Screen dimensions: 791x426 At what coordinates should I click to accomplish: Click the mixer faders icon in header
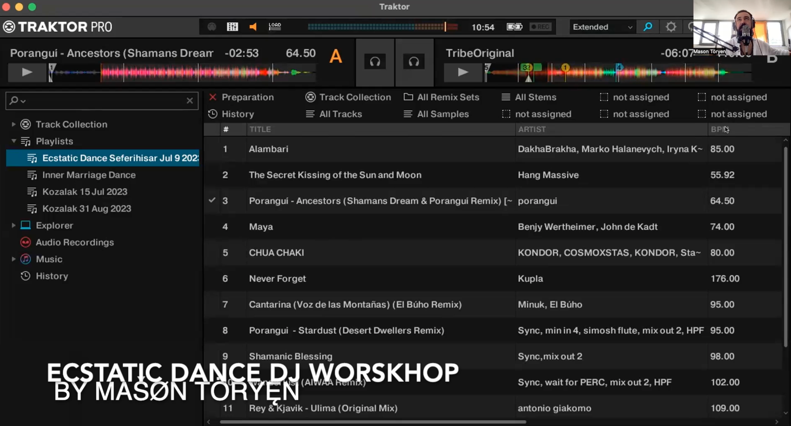coord(232,27)
